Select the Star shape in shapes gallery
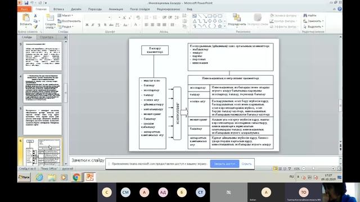 tap(220, 26)
